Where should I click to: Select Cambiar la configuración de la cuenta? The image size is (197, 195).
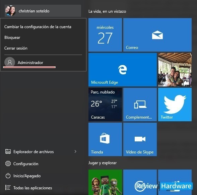(x=38, y=27)
